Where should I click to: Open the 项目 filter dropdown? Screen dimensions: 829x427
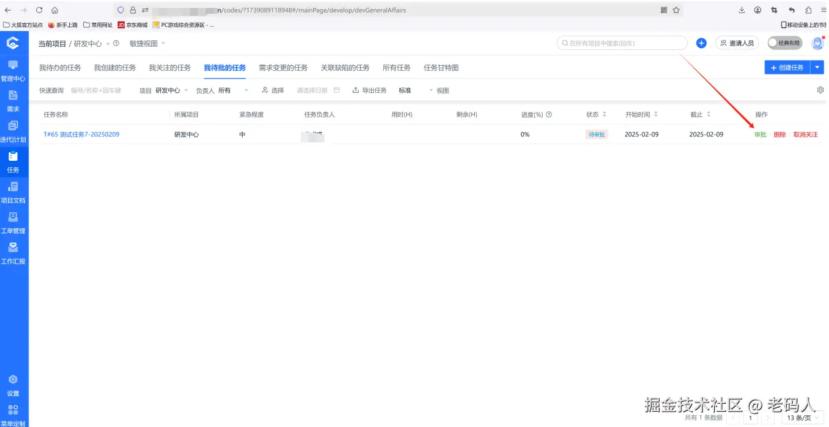[171, 90]
